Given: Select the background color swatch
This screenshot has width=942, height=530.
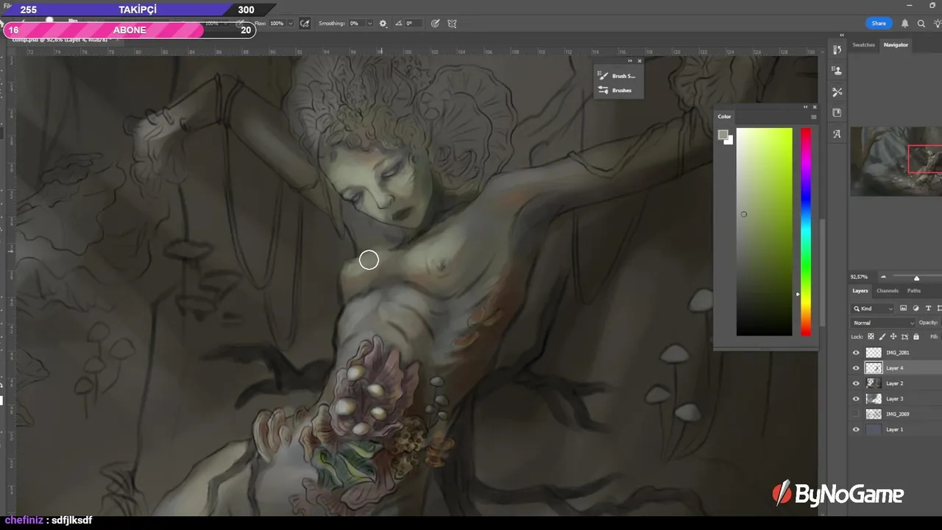Looking at the screenshot, I should (729, 141).
